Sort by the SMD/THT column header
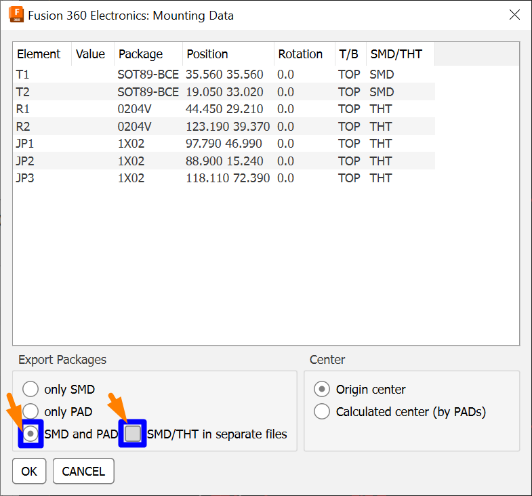Viewport: 532px width, 496px height. click(x=401, y=54)
